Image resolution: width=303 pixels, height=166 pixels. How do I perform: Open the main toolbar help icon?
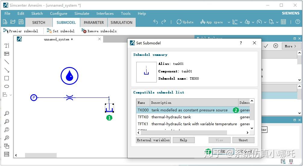point(298,22)
